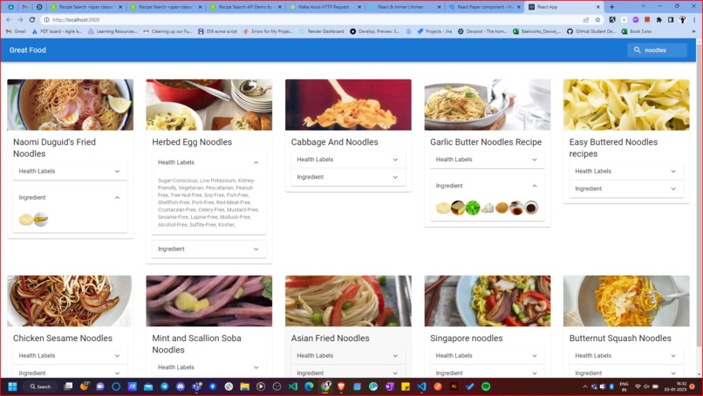Share this page using address bar icon
703x396 pixels.
585,20
